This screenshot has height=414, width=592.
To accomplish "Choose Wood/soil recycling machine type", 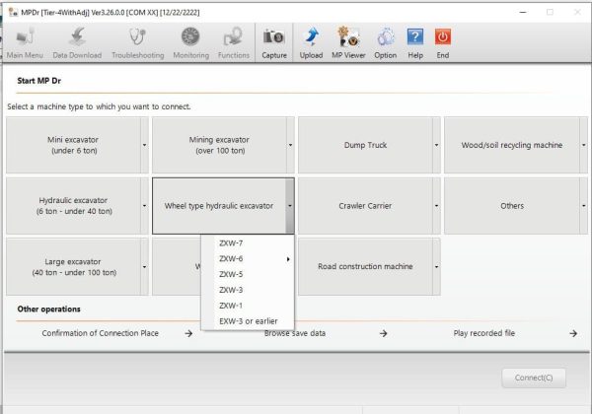I will (512, 145).
